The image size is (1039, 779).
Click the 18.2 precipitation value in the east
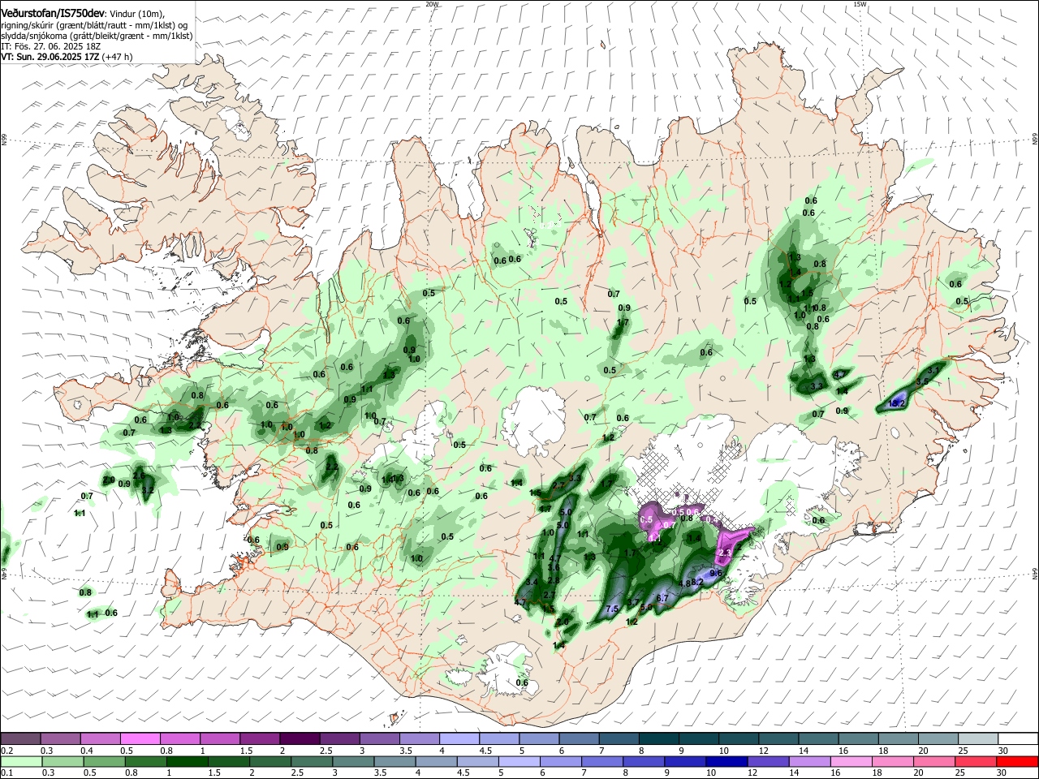tap(896, 402)
